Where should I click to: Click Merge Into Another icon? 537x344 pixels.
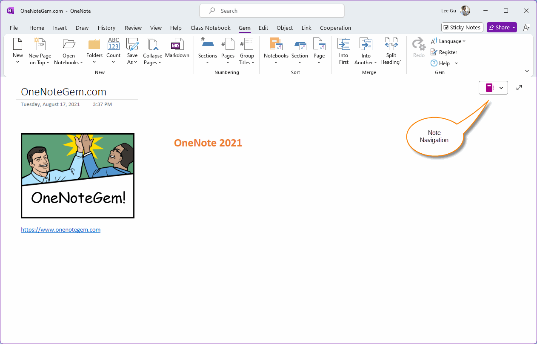coord(366,44)
